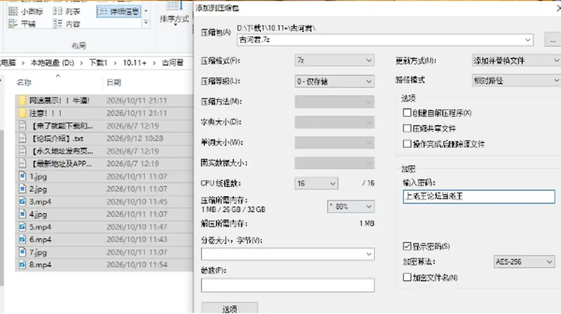The height and width of the screenshot is (314, 561).
Task: Click the browse … button beside archive name
Action: pyautogui.click(x=553, y=40)
